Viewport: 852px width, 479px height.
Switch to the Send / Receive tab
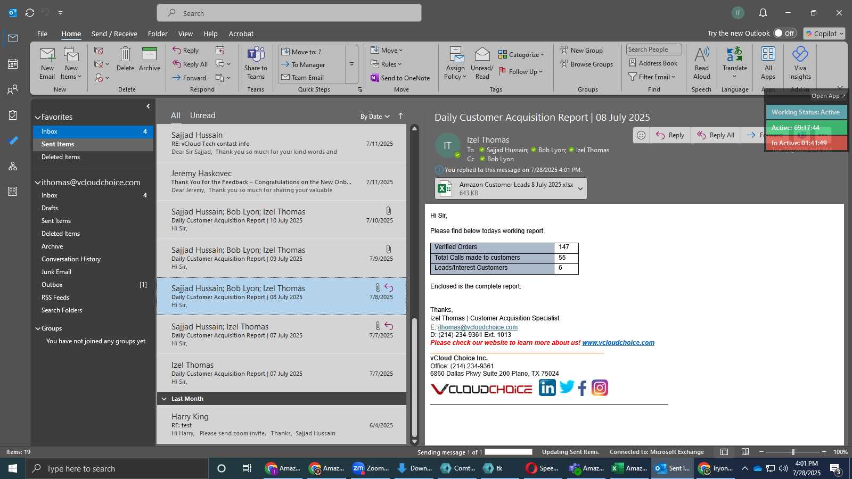114,34
